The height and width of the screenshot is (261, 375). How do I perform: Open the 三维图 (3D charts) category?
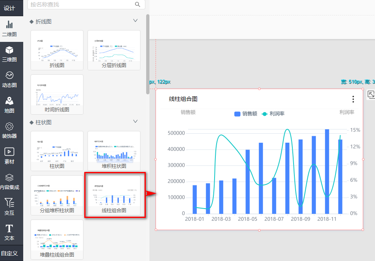(x=9, y=54)
